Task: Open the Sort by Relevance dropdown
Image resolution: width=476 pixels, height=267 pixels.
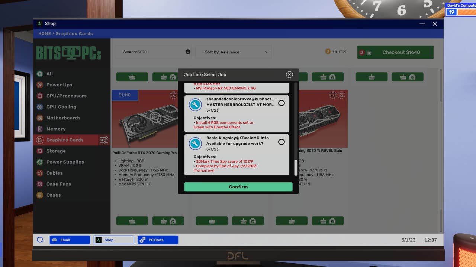Action: click(x=234, y=52)
